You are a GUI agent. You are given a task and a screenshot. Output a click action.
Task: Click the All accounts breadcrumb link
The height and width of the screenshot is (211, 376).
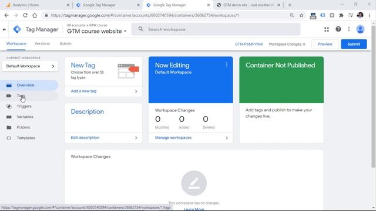76,25
